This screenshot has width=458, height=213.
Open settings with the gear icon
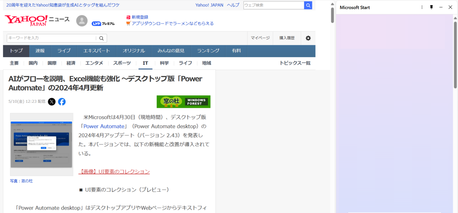308,38
